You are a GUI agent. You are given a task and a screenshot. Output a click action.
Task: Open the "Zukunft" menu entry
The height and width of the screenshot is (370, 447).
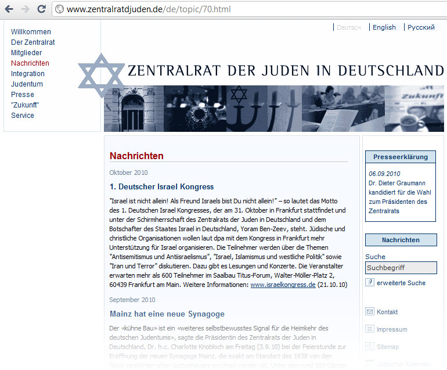pyautogui.click(x=25, y=105)
